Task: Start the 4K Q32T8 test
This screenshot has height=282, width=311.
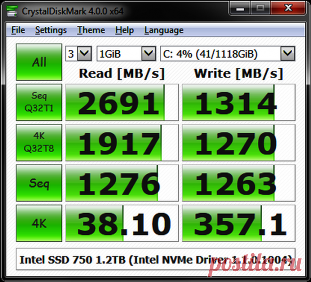Action: click(x=39, y=143)
